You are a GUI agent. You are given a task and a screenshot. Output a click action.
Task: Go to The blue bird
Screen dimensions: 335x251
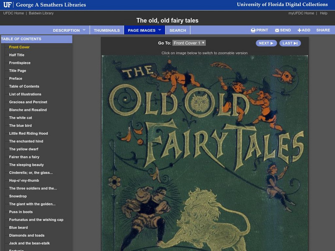tap(20, 125)
